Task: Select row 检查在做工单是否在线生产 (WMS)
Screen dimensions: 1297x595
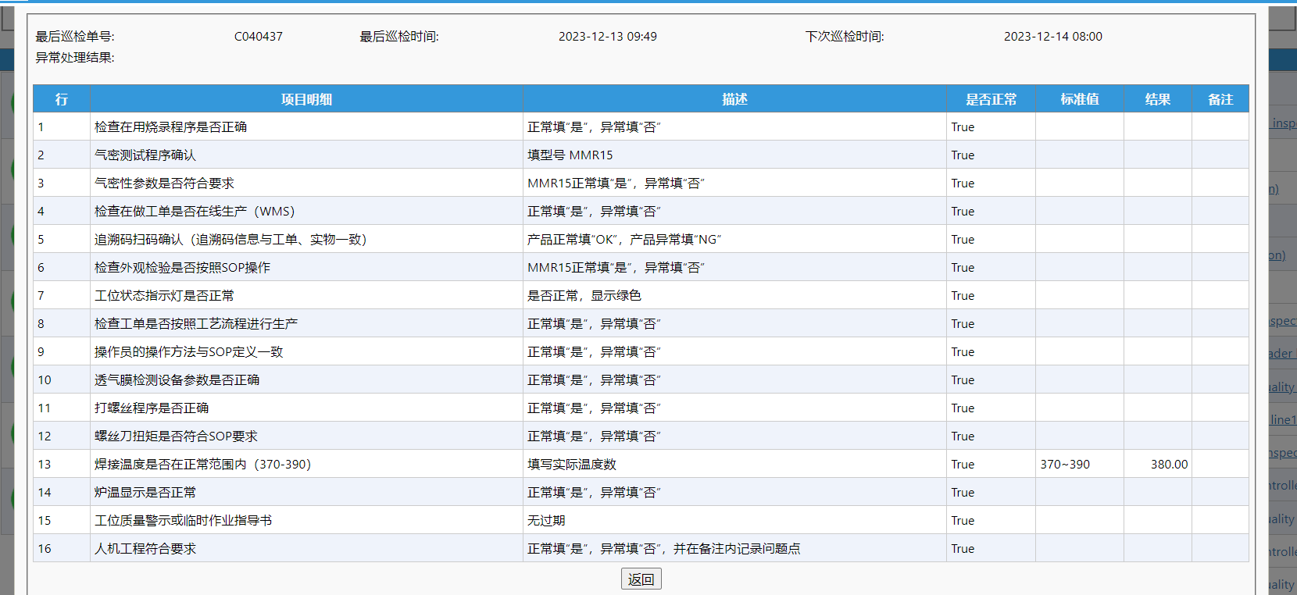Action: click(641, 211)
